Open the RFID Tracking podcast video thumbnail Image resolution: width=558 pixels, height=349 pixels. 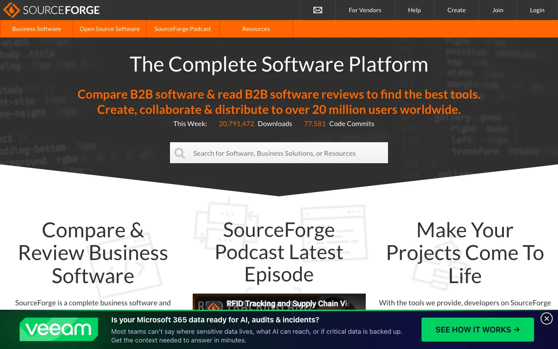(x=279, y=302)
